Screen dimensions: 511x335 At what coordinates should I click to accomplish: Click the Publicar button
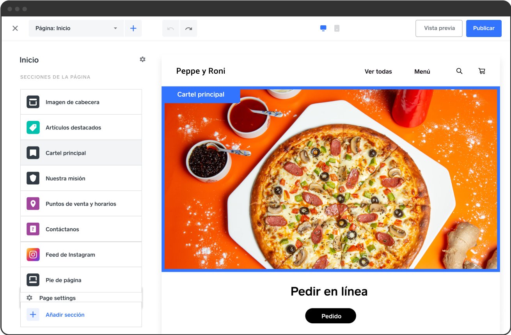(x=483, y=28)
